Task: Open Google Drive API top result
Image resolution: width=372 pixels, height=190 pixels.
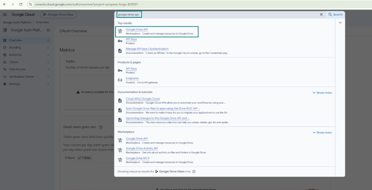Action: coord(137,30)
